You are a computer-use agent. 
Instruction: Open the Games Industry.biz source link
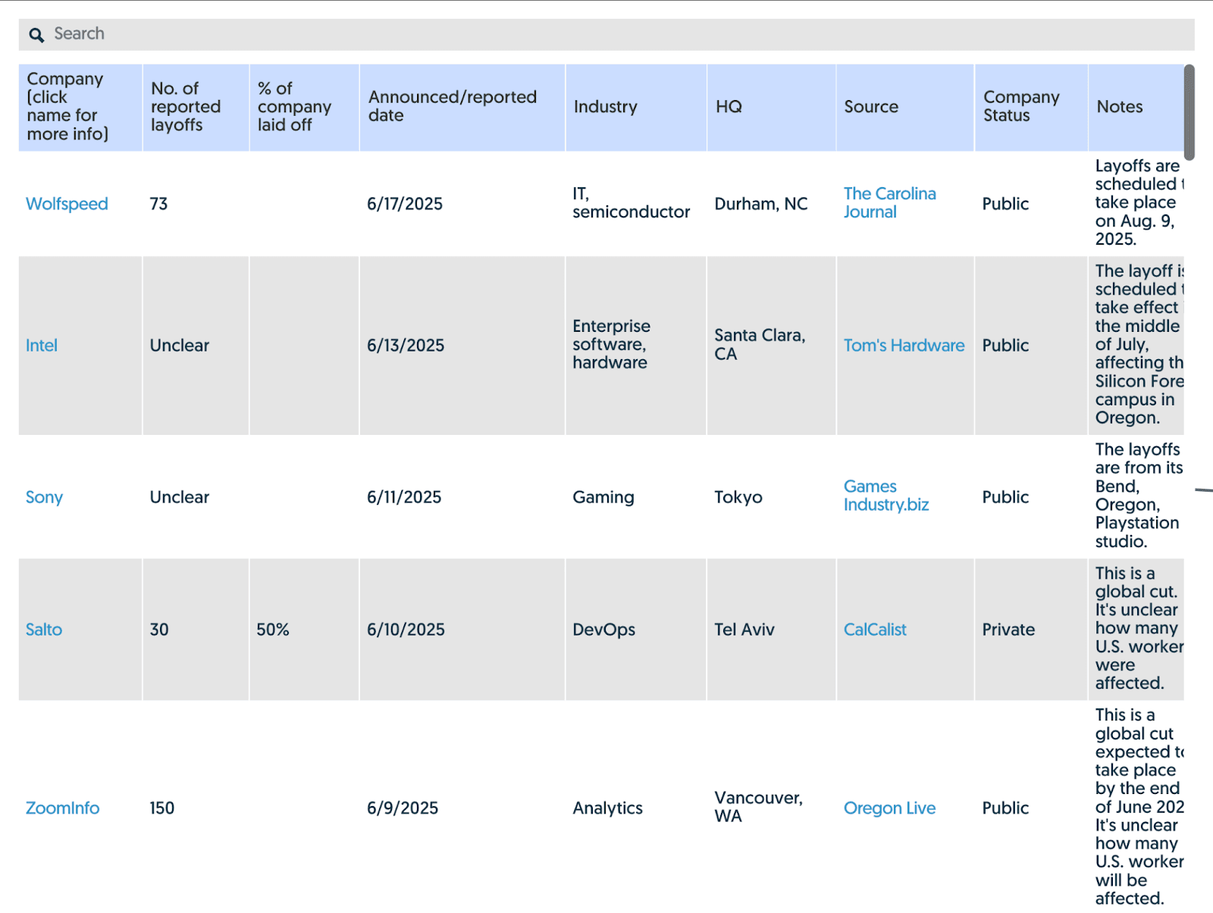click(885, 496)
